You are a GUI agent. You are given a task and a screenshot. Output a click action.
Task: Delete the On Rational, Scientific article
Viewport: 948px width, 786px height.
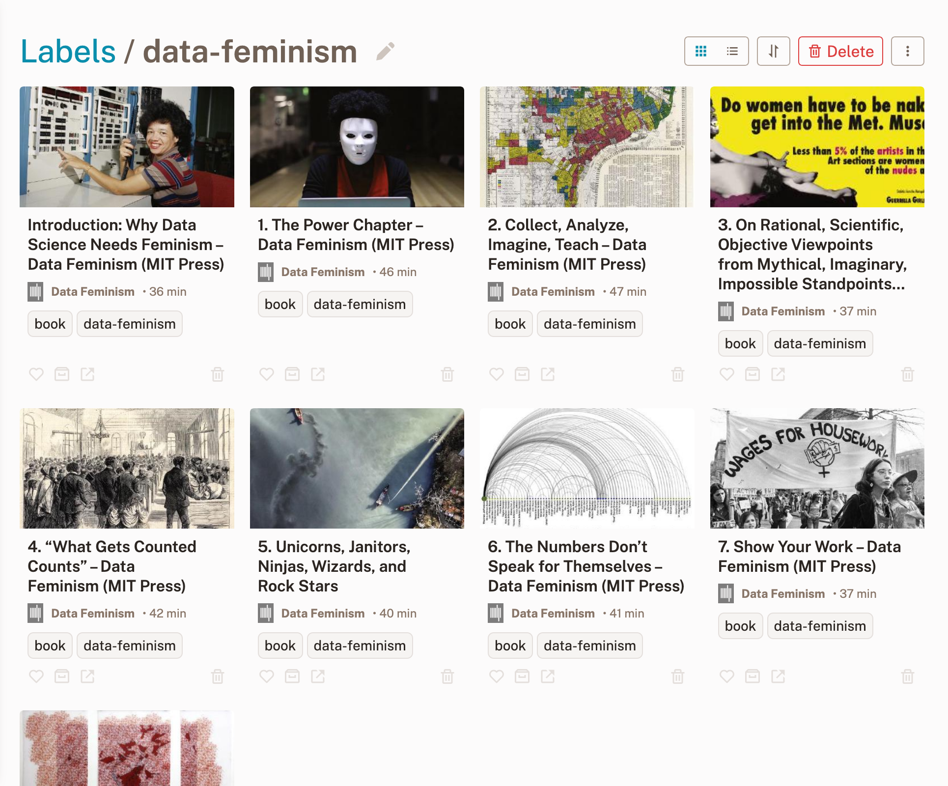908,374
